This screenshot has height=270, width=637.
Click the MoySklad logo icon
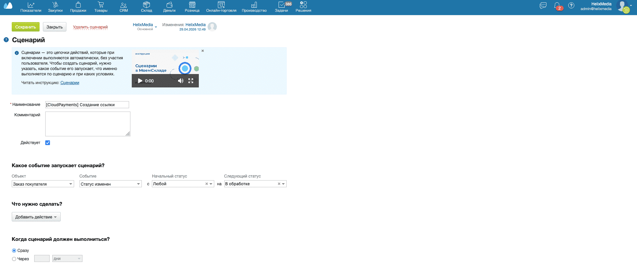point(8,6)
